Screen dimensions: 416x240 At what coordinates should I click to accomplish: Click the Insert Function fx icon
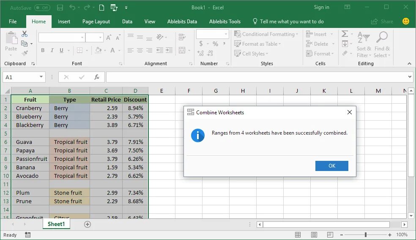point(97,77)
